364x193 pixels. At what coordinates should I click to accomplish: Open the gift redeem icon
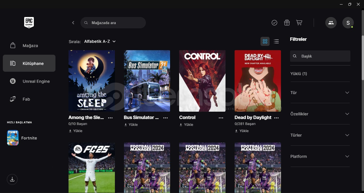click(287, 23)
